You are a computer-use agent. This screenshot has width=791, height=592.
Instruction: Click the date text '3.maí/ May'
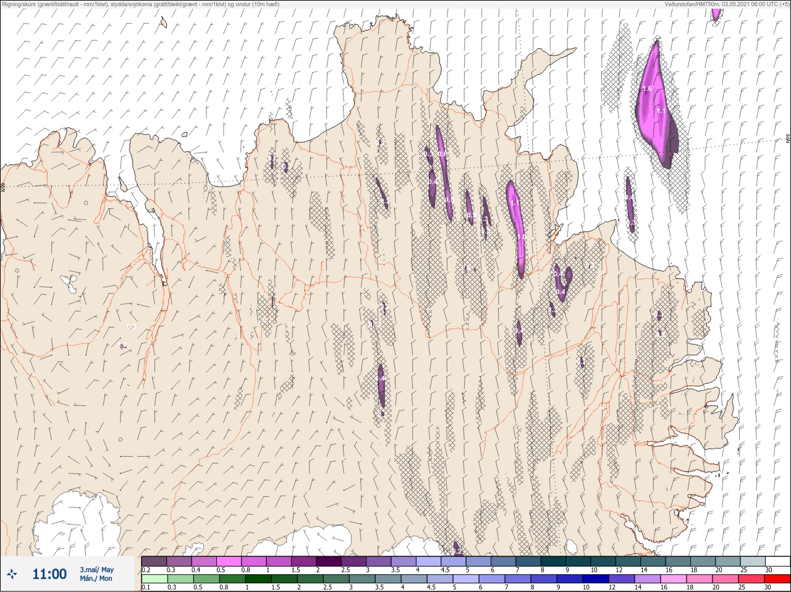(96, 570)
